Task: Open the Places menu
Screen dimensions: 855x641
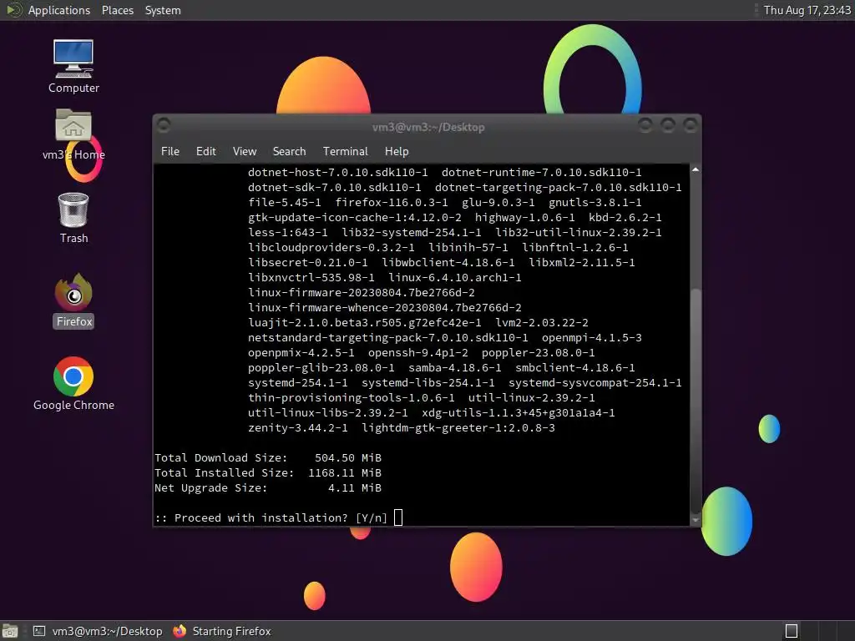Action: [117, 10]
